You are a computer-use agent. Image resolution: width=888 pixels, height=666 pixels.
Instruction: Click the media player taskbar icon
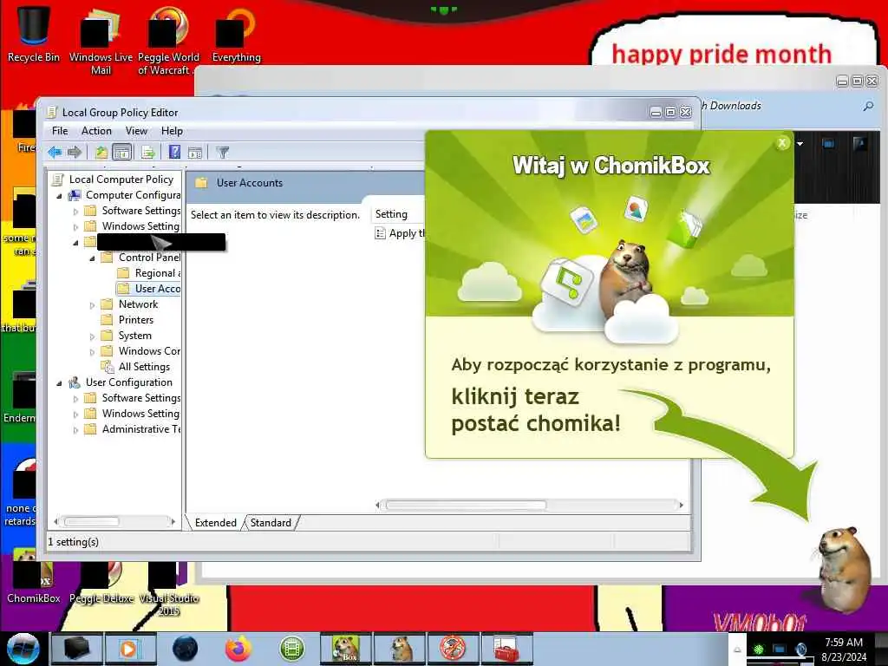coord(129,649)
